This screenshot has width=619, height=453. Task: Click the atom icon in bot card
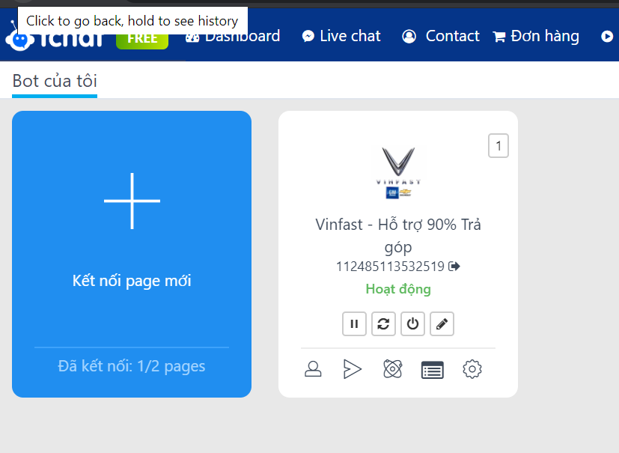coord(392,369)
